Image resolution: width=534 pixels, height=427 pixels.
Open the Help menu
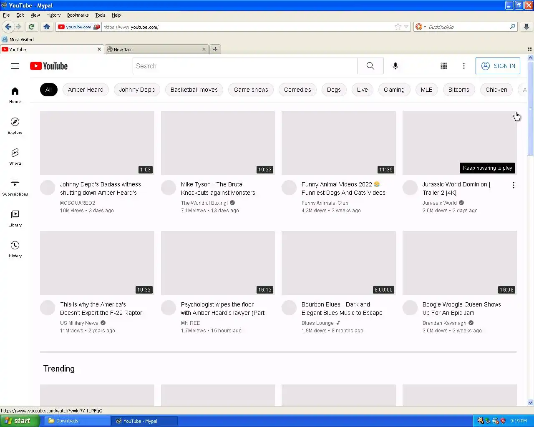pyautogui.click(x=116, y=15)
